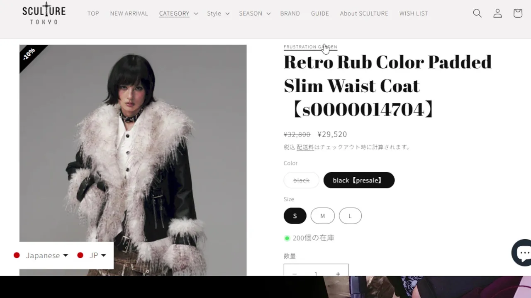Select size L option
The image size is (531, 298).
[x=350, y=216]
